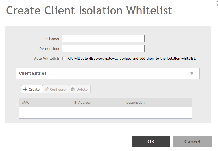Click the empty client entries table body
The image size is (218, 151).
[105, 112]
